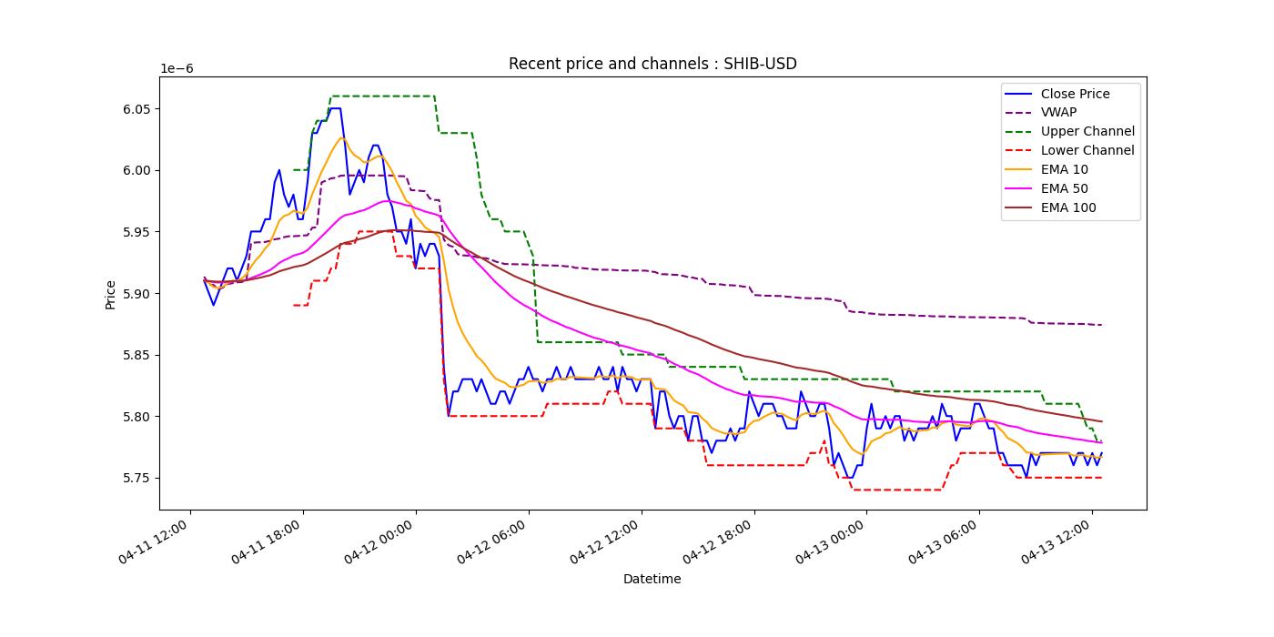The image size is (1274, 637).
Task: Click the 6.05 y-axis tick label
Action: click(136, 109)
